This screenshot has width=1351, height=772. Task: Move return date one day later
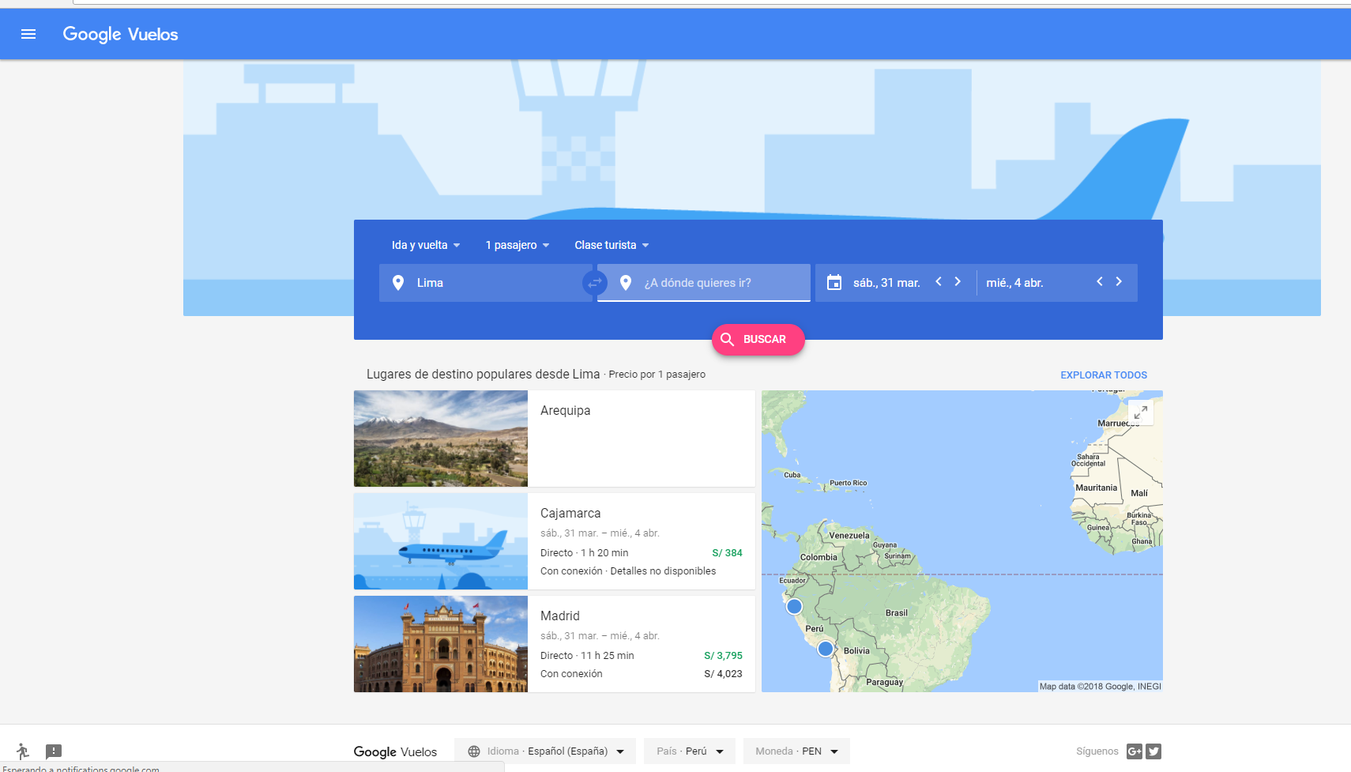pos(1119,281)
